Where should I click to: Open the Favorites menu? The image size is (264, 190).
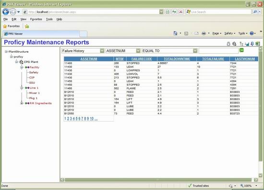coord(36,19)
